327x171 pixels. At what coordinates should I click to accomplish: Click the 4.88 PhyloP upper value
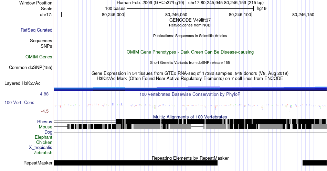pyautogui.click(x=44, y=94)
